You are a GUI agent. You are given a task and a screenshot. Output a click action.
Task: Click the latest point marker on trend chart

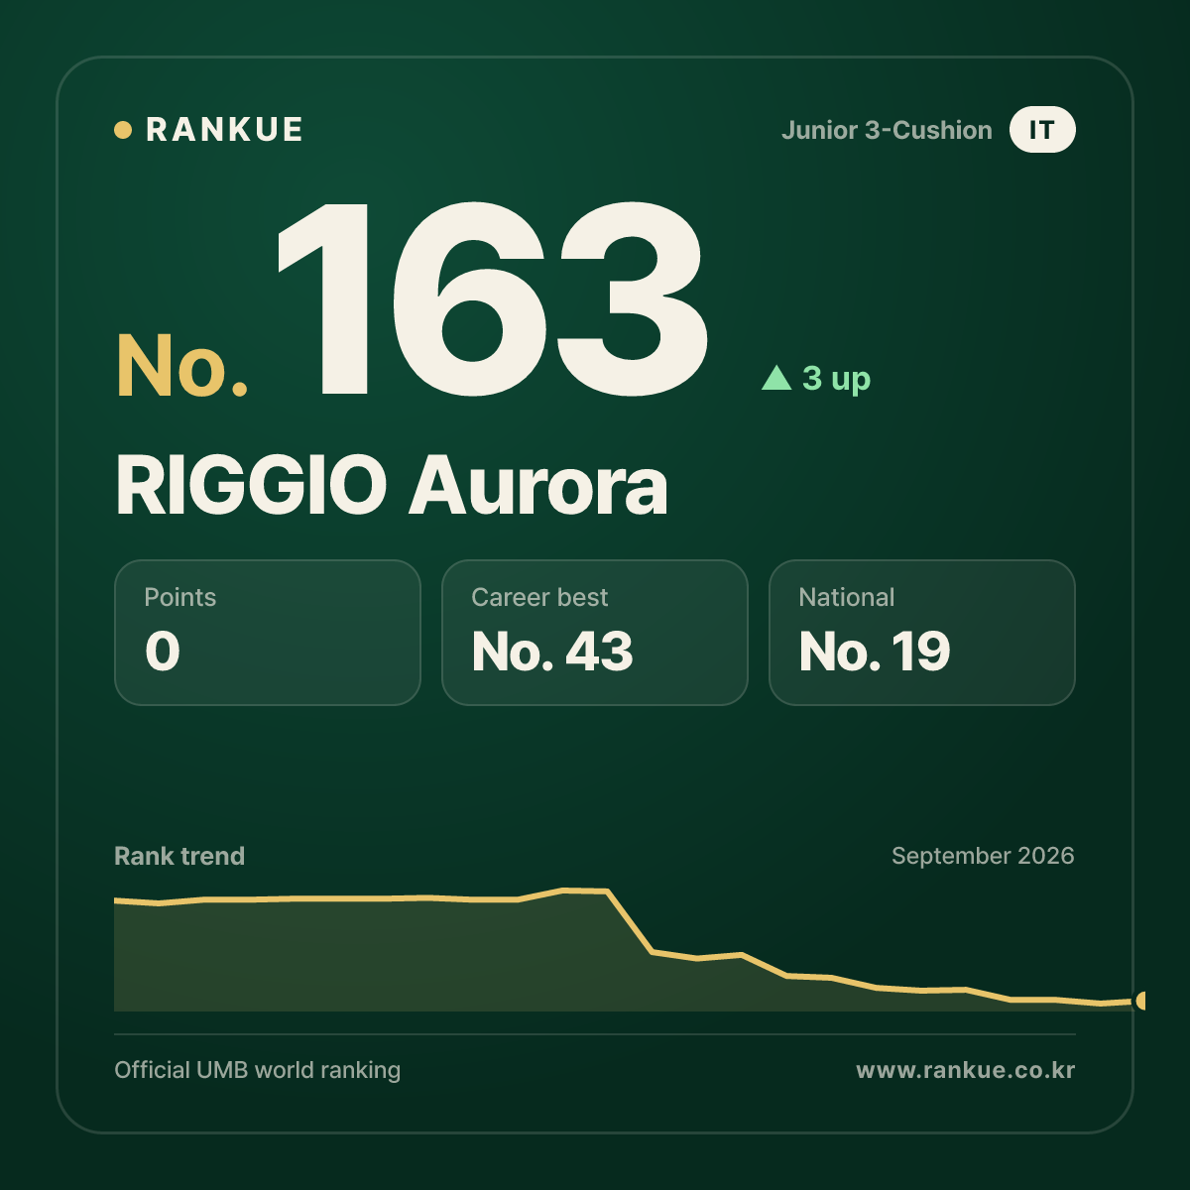[1140, 1001]
